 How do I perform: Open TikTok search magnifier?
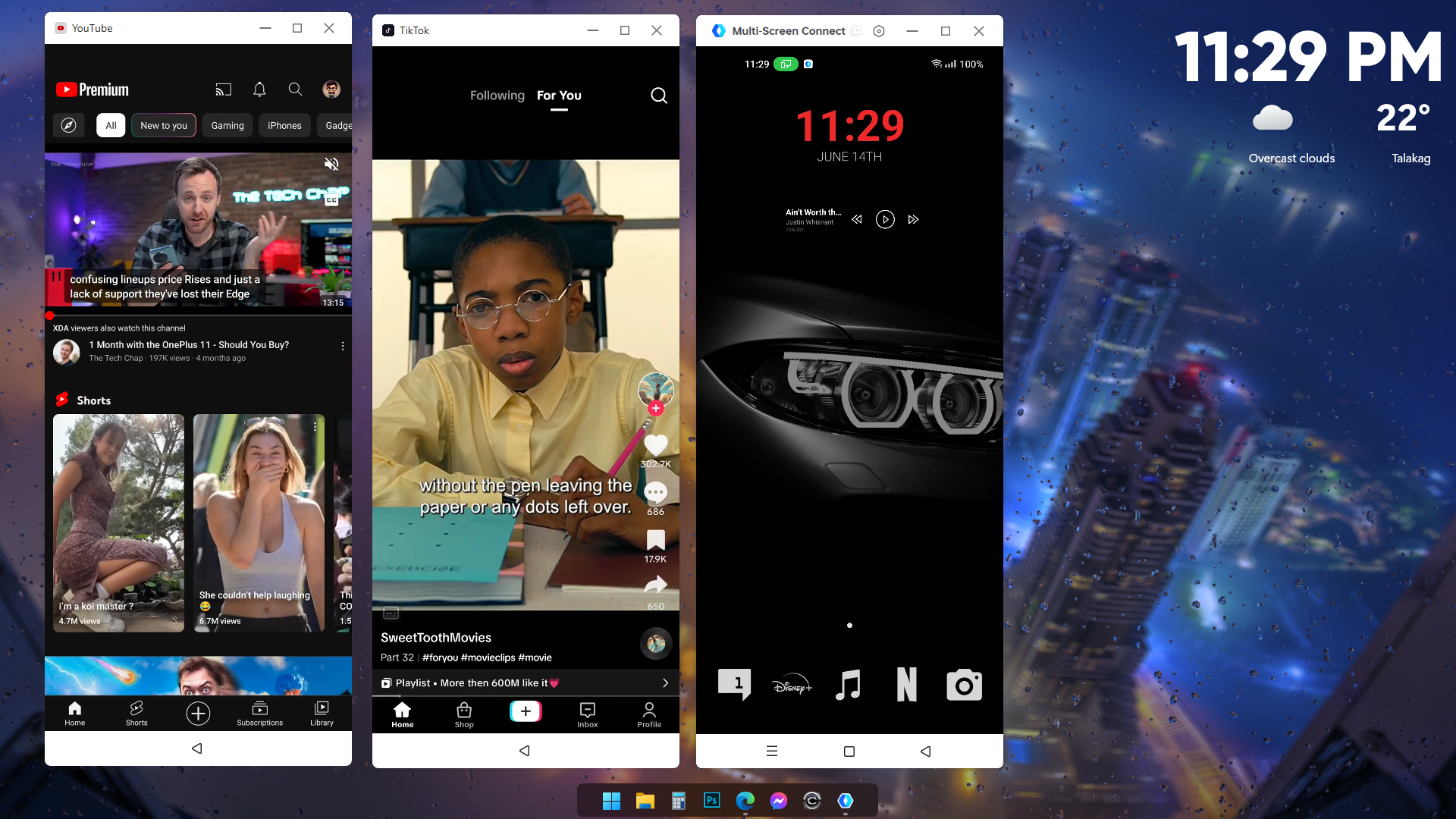click(x=659, y=96)
